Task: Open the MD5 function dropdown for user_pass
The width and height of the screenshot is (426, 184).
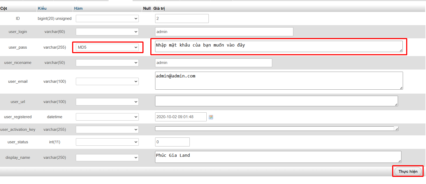Action: [x=107, y=47]
